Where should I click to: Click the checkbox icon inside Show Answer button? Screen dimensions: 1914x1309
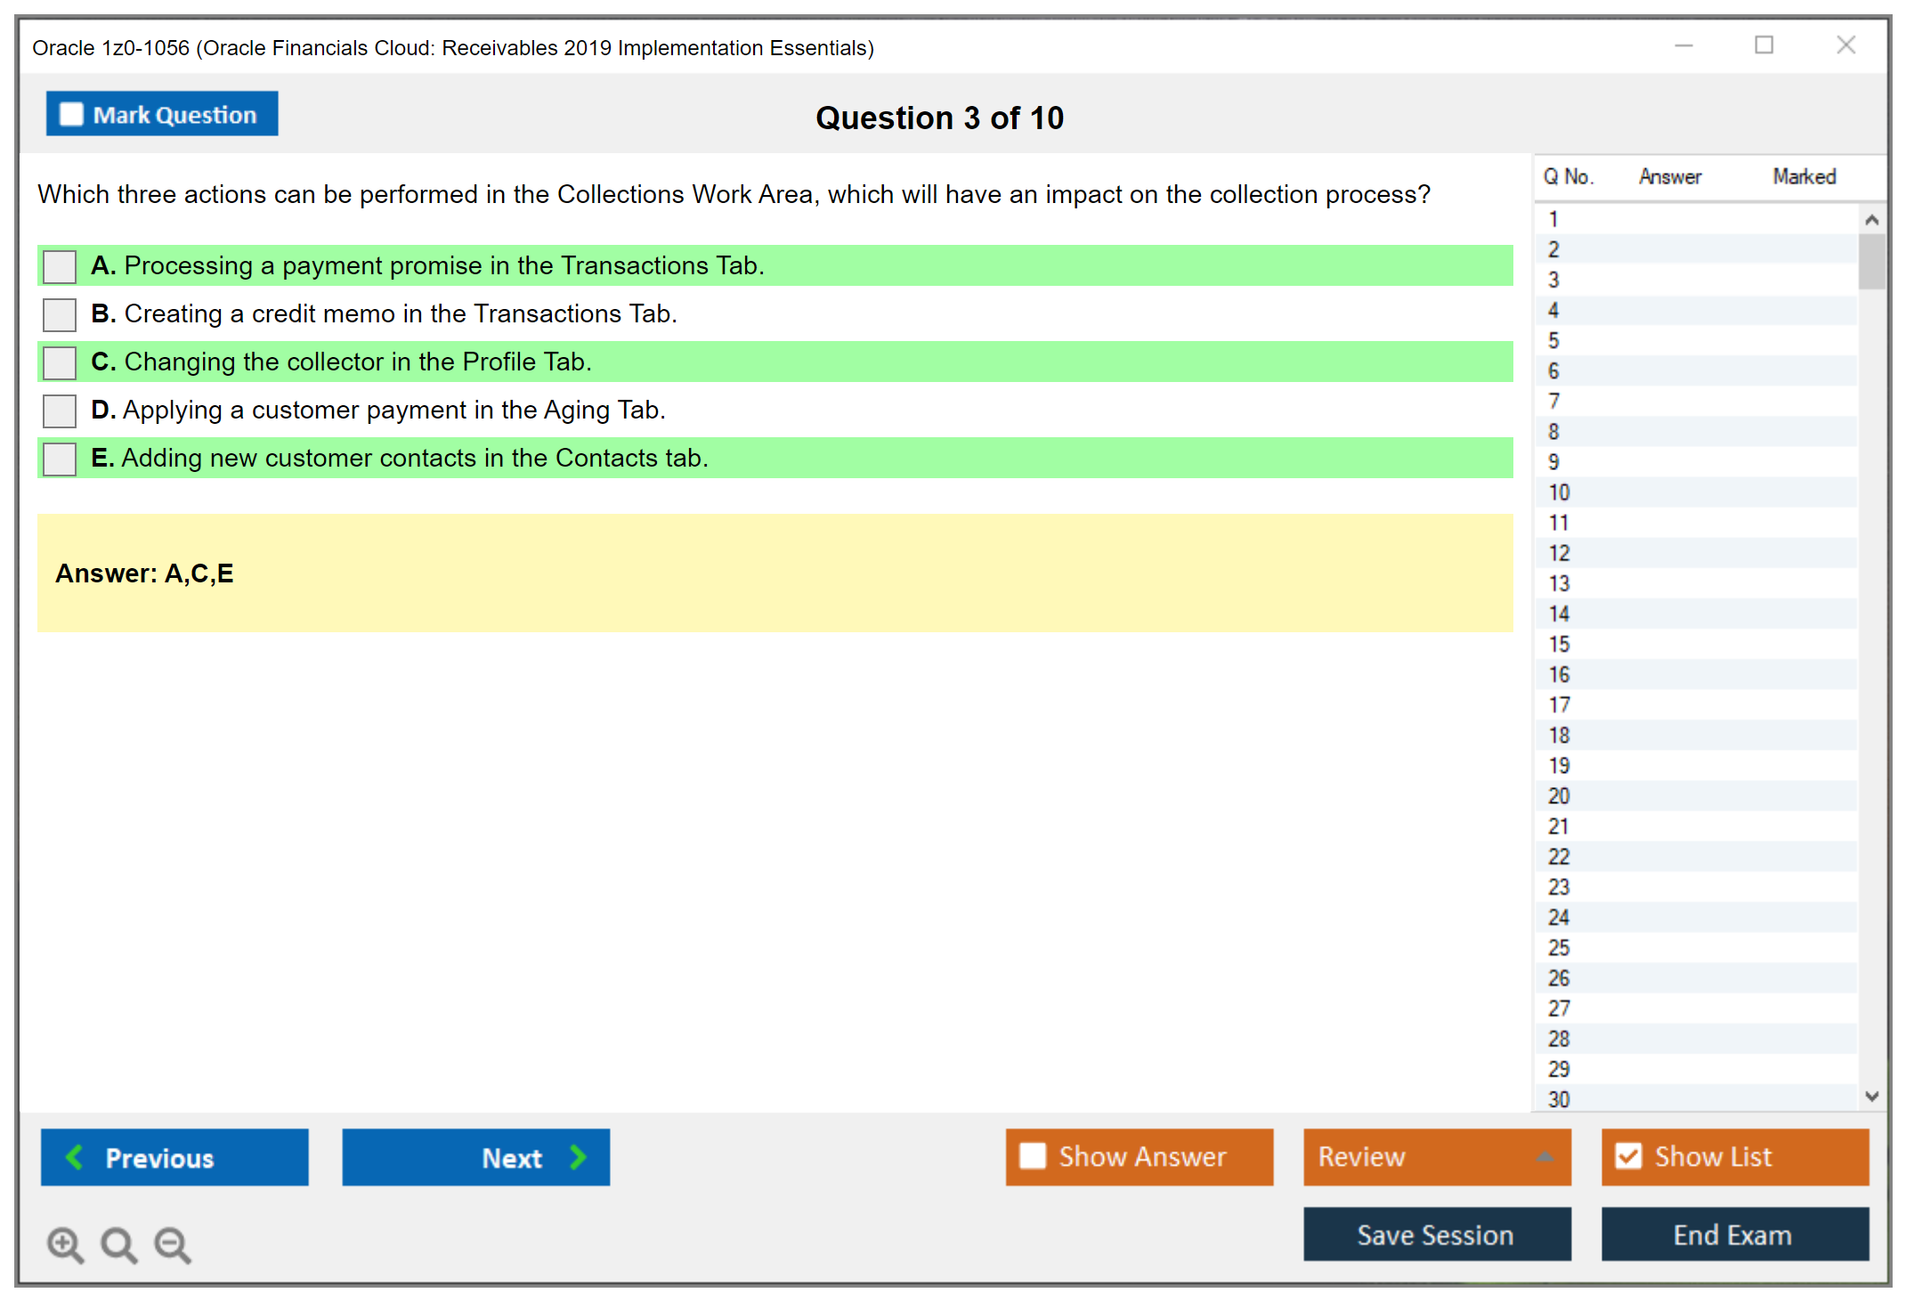pyautogui.click(x=1033, y=1155)
